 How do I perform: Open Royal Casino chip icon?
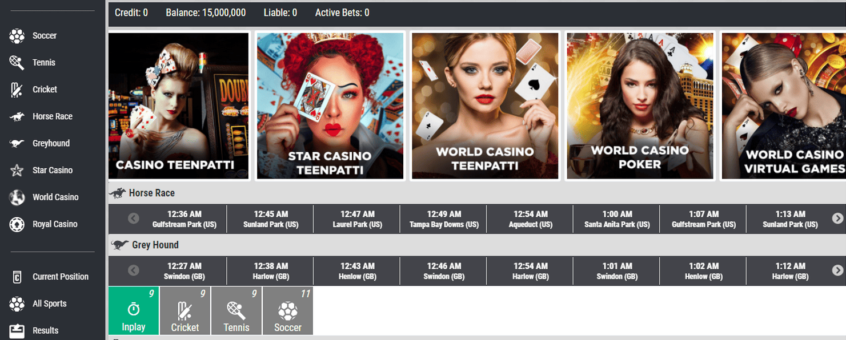tap(17, 224)
